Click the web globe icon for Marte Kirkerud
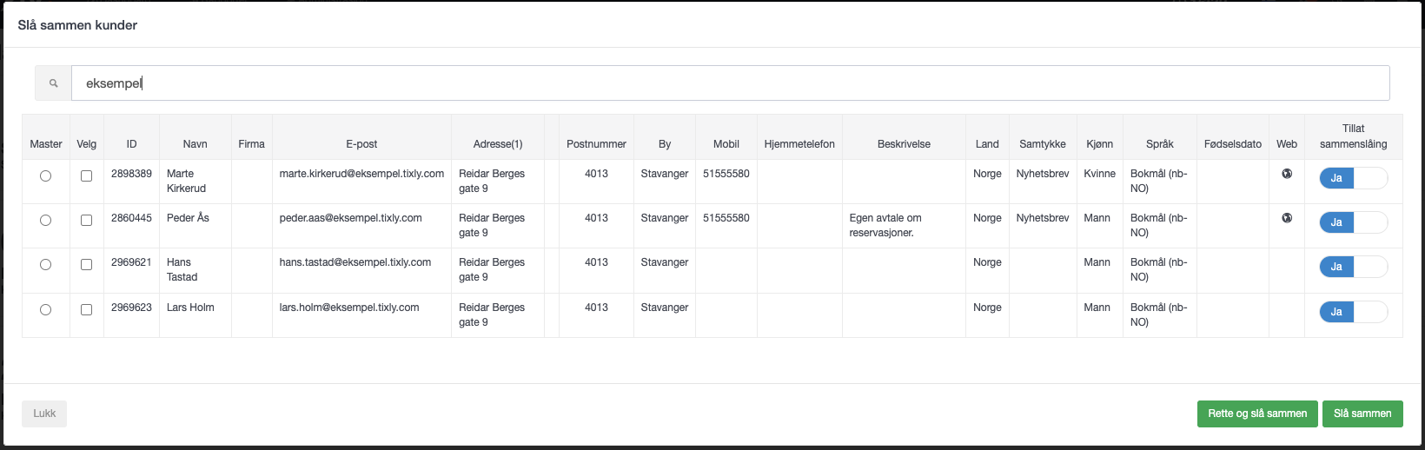The height and width of the screenshot is (450, 1425). coord(1287,174)
